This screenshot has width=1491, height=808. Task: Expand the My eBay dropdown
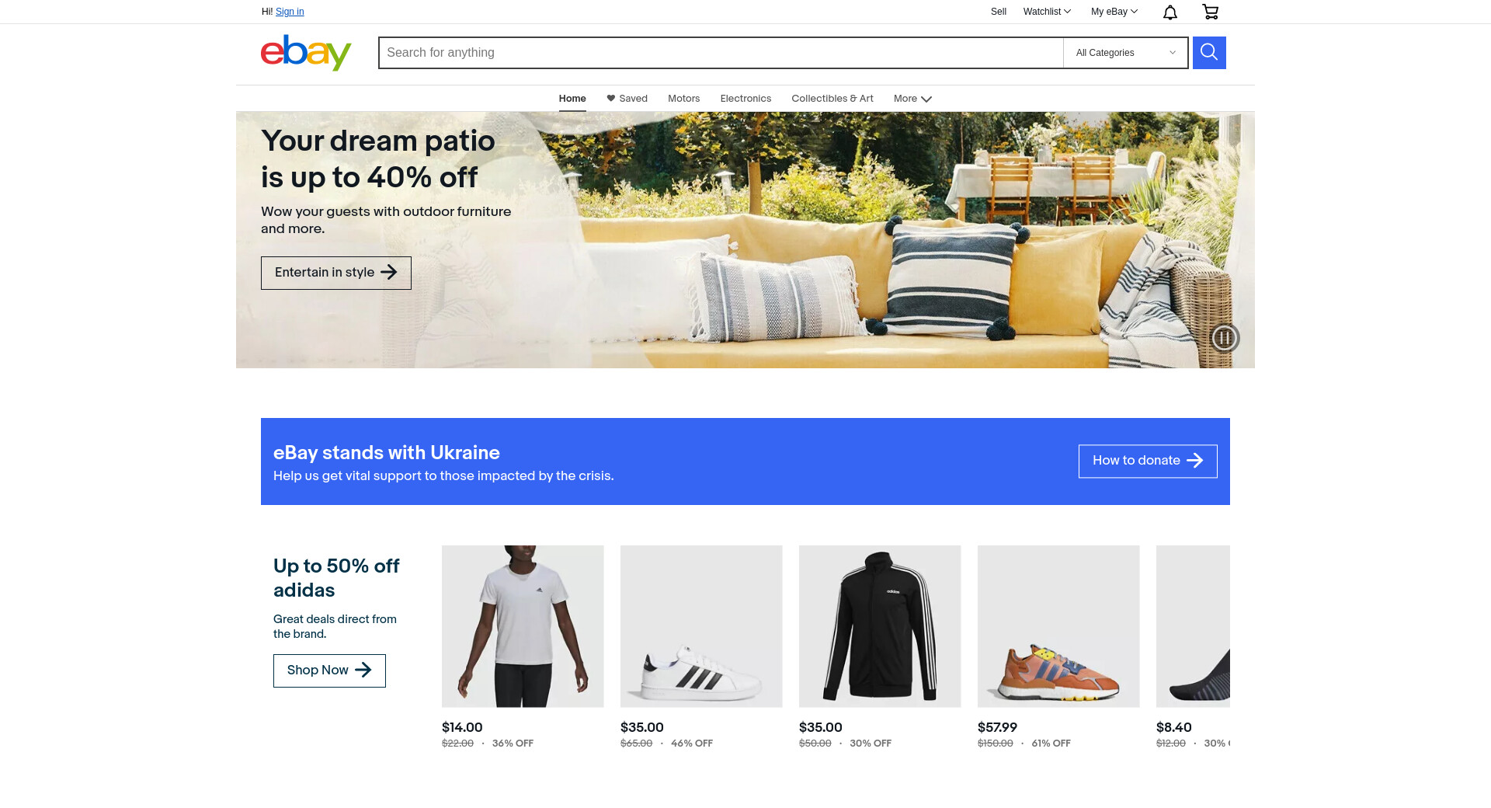coord(1114,12)
